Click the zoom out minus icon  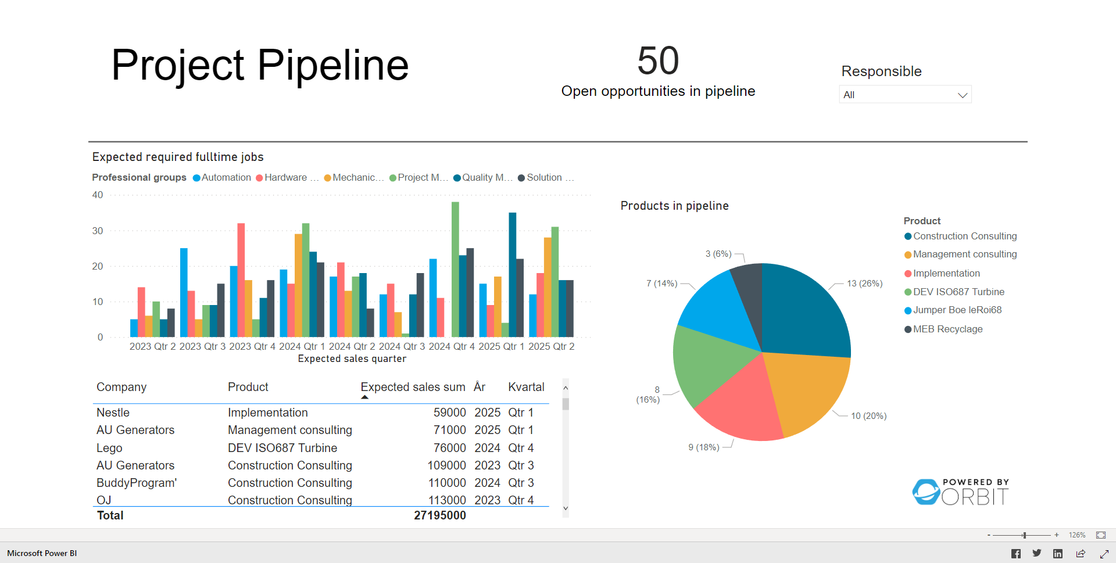click(x=988, y=535)
